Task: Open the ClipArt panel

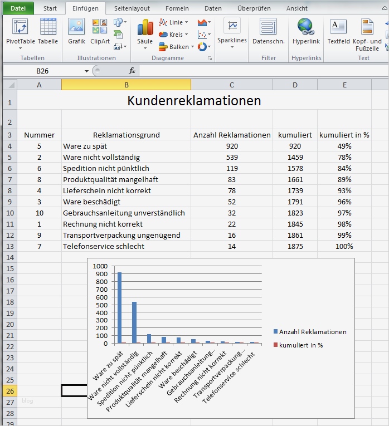Action: tap(100, 30)
